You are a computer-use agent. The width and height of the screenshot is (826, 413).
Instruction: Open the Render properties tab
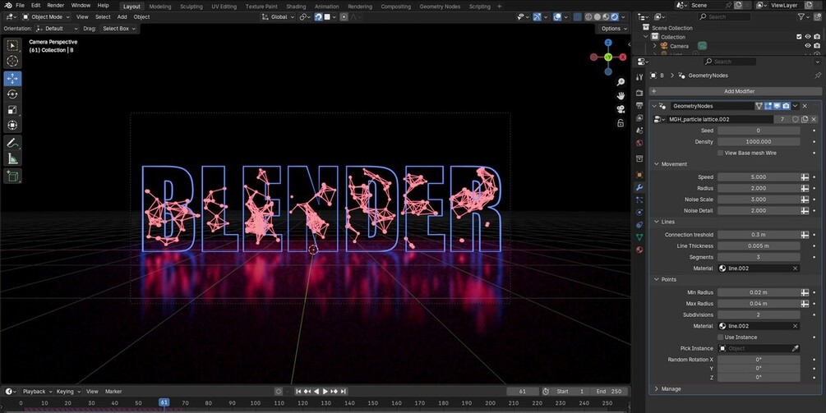(639, 93)
